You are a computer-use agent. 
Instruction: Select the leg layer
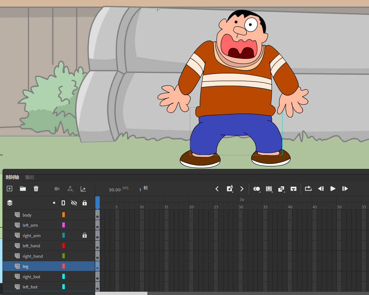pos(49,266)
